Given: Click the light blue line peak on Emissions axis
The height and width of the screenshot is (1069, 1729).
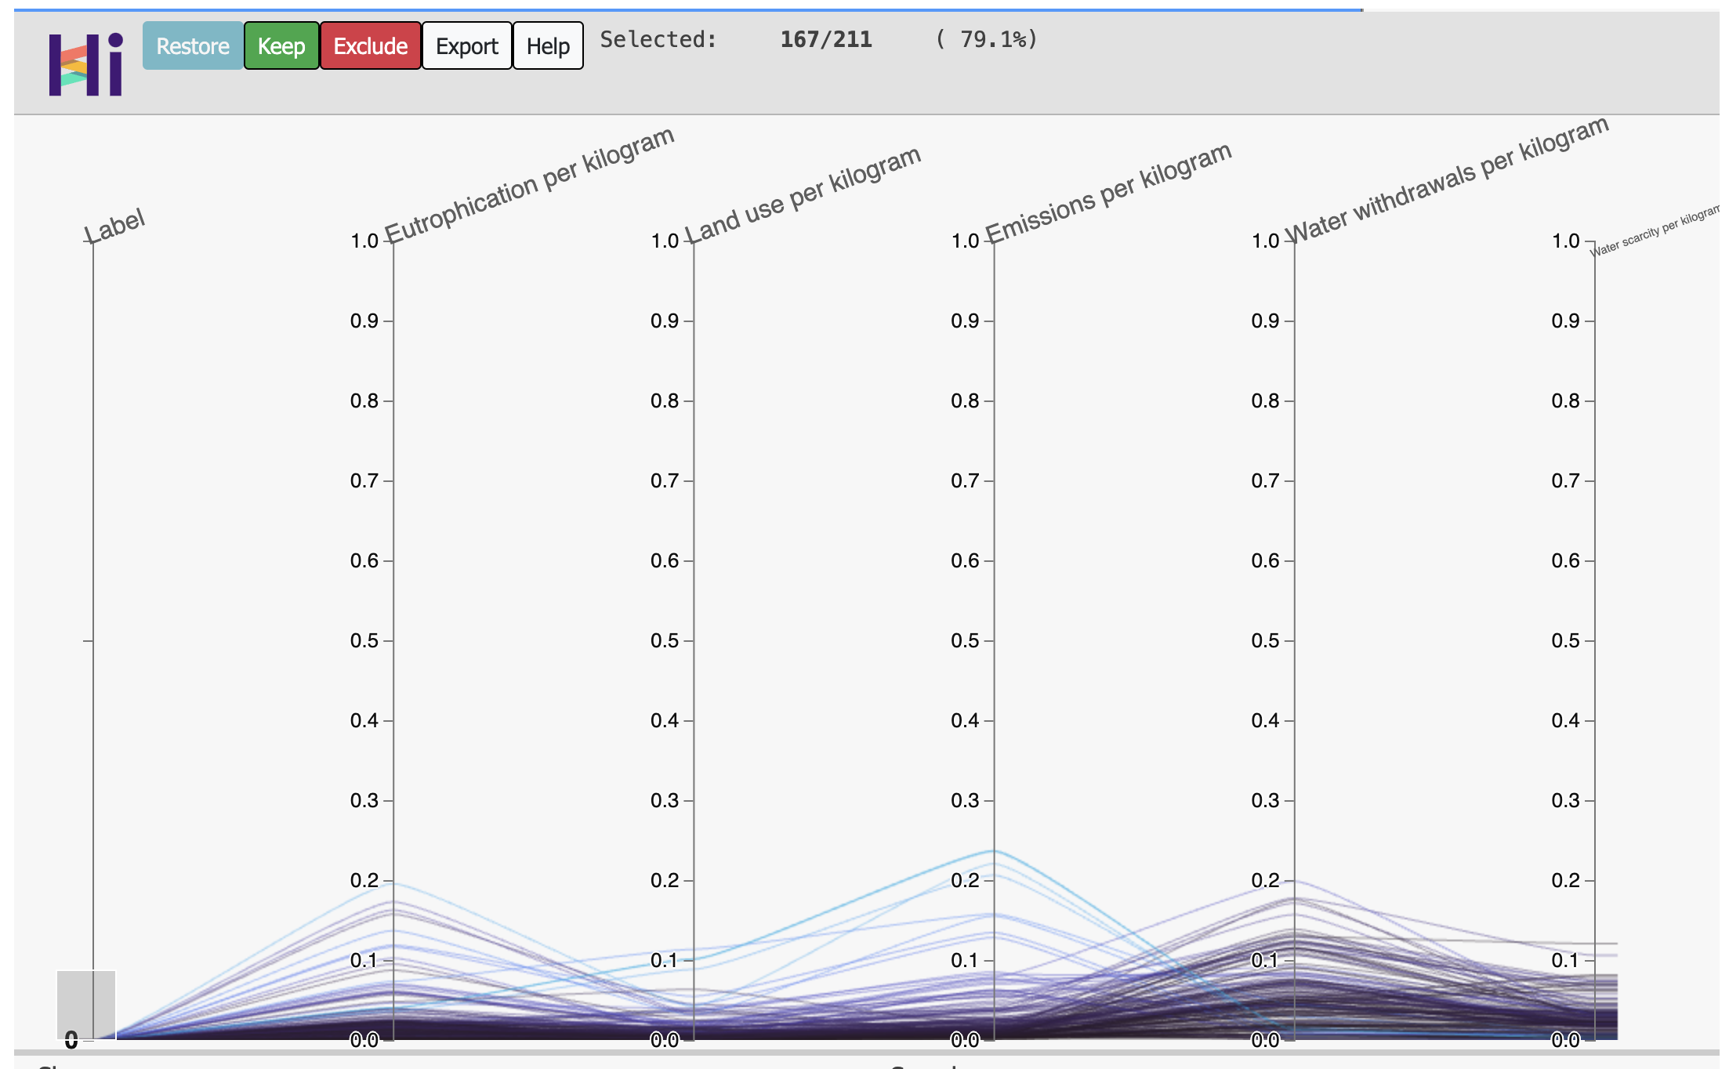Looking at the screenshot, I should 994,851.
